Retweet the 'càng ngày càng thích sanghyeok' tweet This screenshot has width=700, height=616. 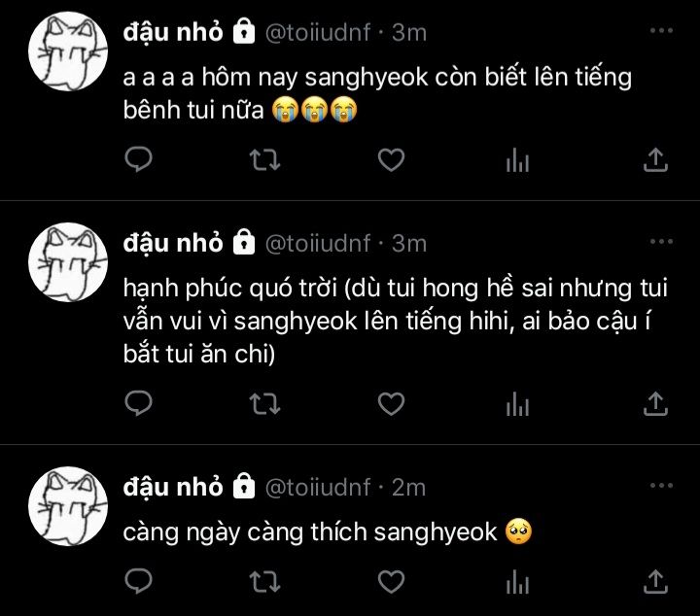point(264,581)
